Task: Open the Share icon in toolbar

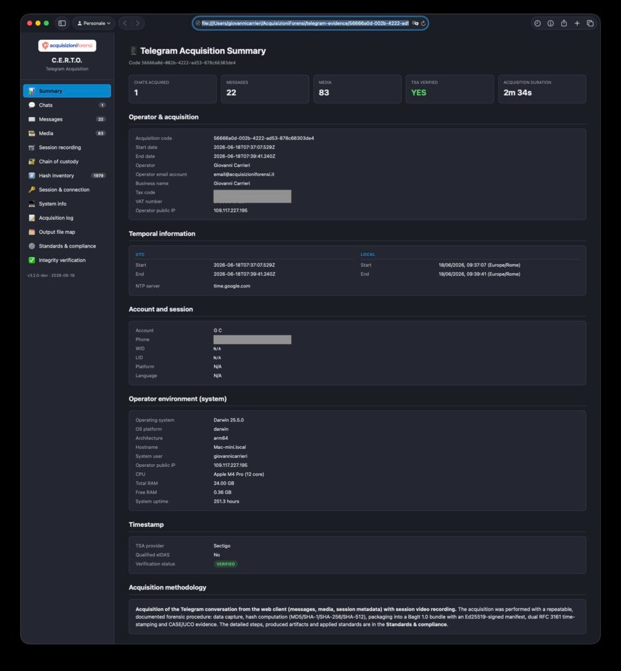Action: (564, 23)
